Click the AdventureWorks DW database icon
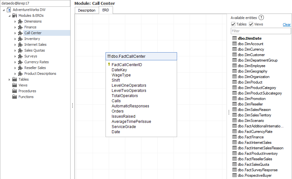The image size is (292, 179). coord(9,10)
